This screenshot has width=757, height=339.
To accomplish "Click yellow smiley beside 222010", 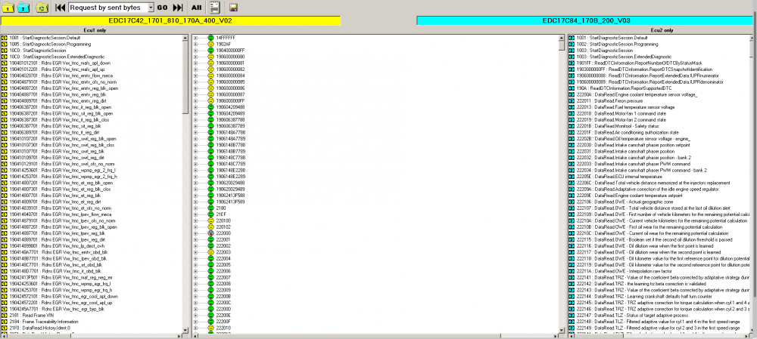I will [x=210, y=328].
